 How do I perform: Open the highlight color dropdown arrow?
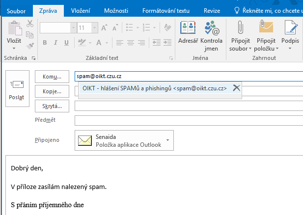coord(90,43)
